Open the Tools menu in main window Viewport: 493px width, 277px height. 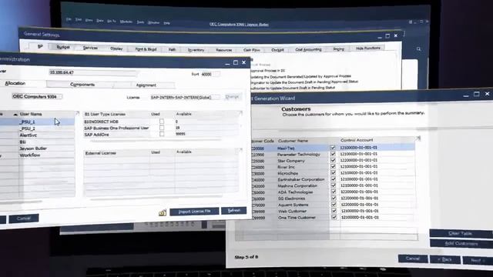tap(140, 22)
